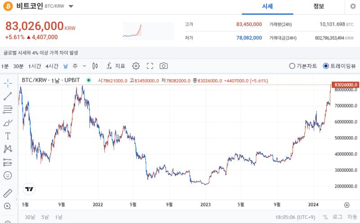The width and height of the screenshot is (360, 223).
Task: Click the Bitcoin logo icon
Action: 8,6
